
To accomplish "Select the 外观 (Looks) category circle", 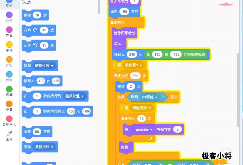I will (9, 15).
